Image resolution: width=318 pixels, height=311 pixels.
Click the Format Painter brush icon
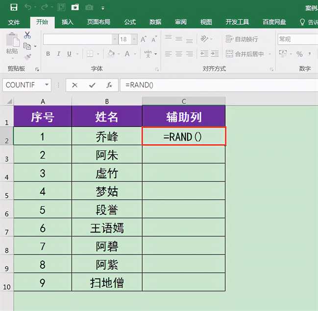[x=27, y=56]
